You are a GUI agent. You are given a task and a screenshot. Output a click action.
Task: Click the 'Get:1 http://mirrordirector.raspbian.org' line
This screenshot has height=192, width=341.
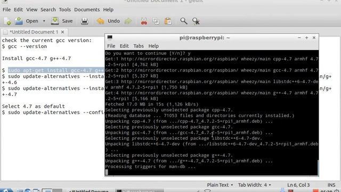[212, 62]
